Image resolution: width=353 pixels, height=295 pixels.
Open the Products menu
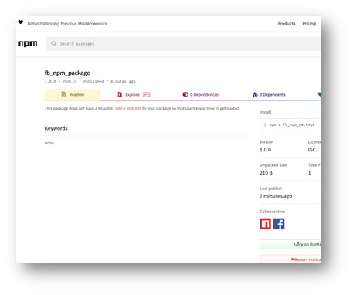coord(287,23)
